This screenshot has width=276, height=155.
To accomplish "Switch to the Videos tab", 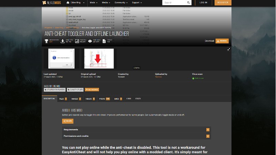I will 90,99.
